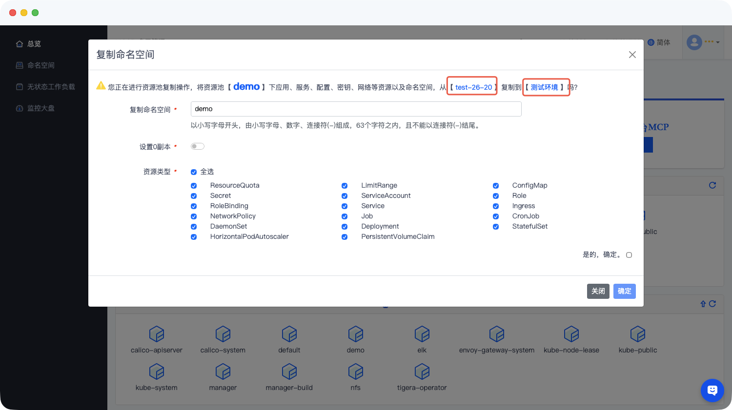
Task: Click the tigera-operator namespace icon
Action: click(422, 372)
